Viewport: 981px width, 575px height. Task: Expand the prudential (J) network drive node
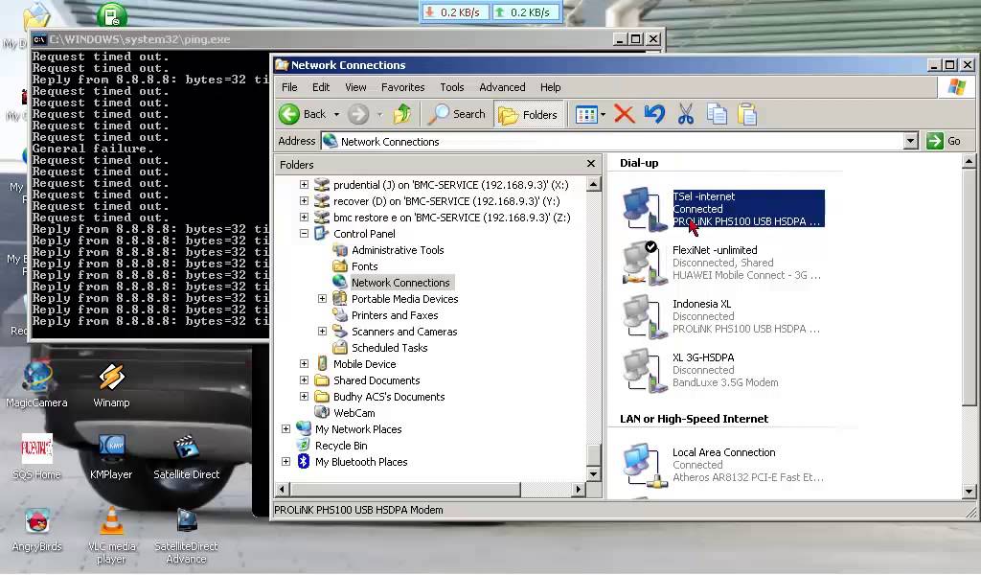click(x=304, y=185)
